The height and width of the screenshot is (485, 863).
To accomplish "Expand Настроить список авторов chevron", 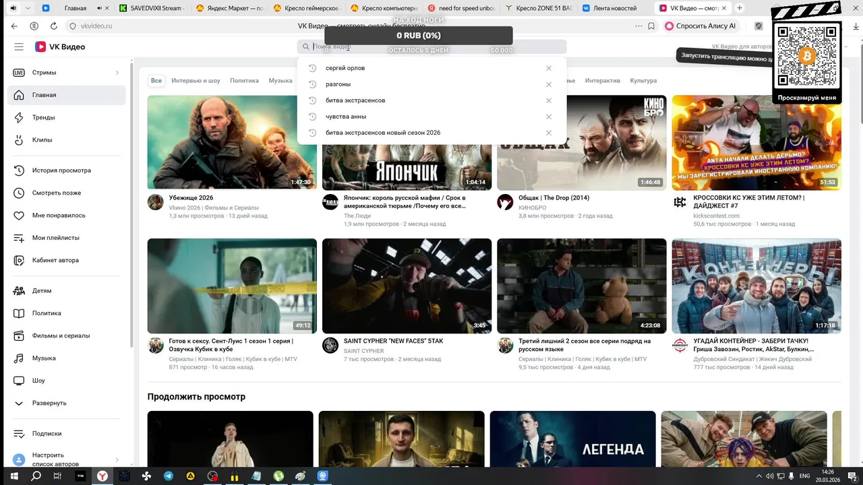I will [117, 460].
